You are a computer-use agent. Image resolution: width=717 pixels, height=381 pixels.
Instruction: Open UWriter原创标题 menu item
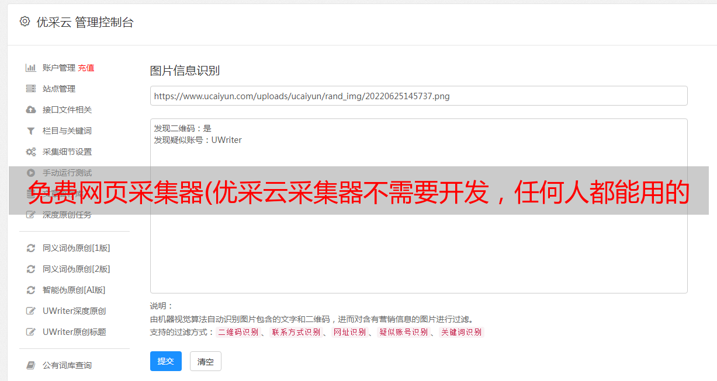[74, 332]
